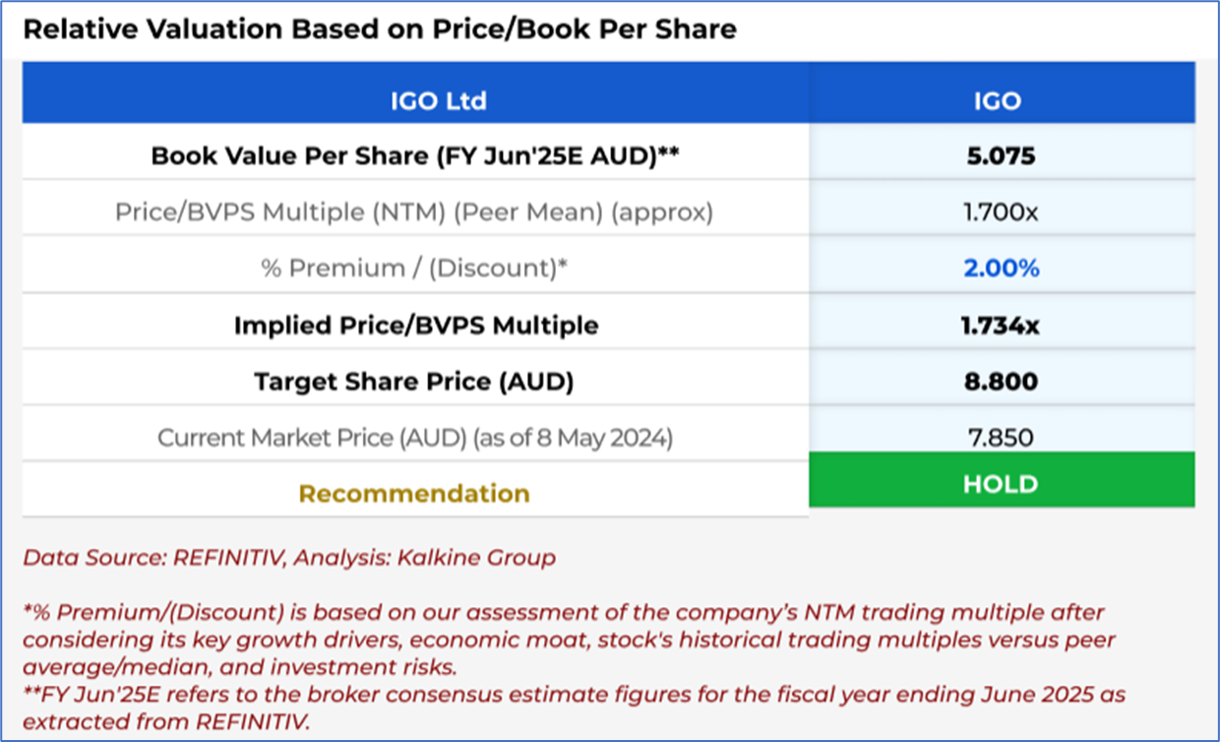This screenshot has width=1220, height=742.
Task: Click the 'Data Source: REFINITIV' attribution line
Action: [x=289, y=558]
